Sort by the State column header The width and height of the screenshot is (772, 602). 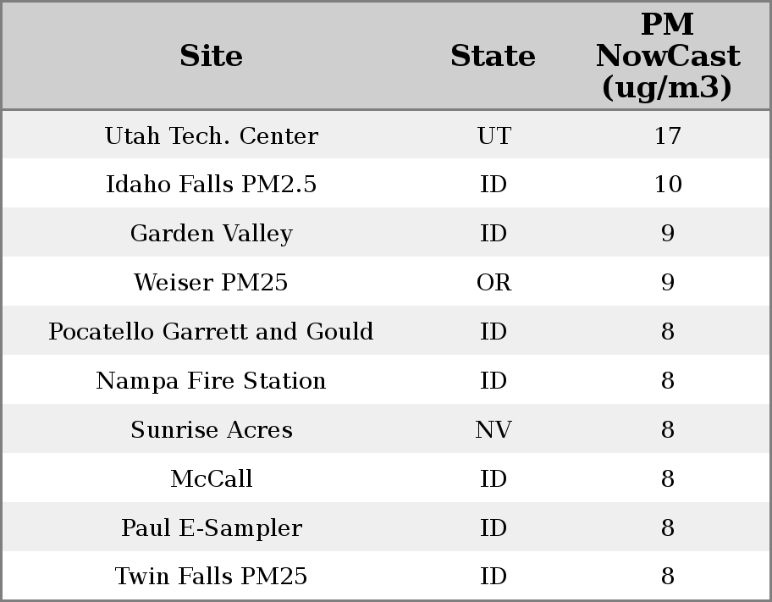[x=493, y=57]
